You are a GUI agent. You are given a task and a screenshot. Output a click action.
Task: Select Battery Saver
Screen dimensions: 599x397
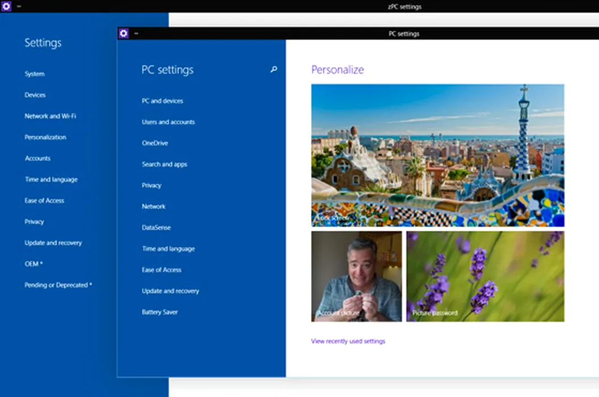(x=160, y=312)
